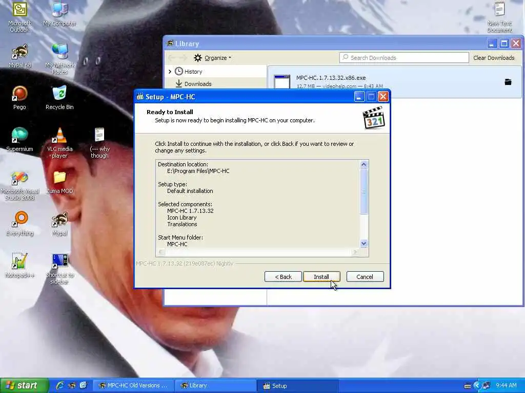Viewport: 525px width, 393px height.
Task: Open the Start menu
Action: 24,385
